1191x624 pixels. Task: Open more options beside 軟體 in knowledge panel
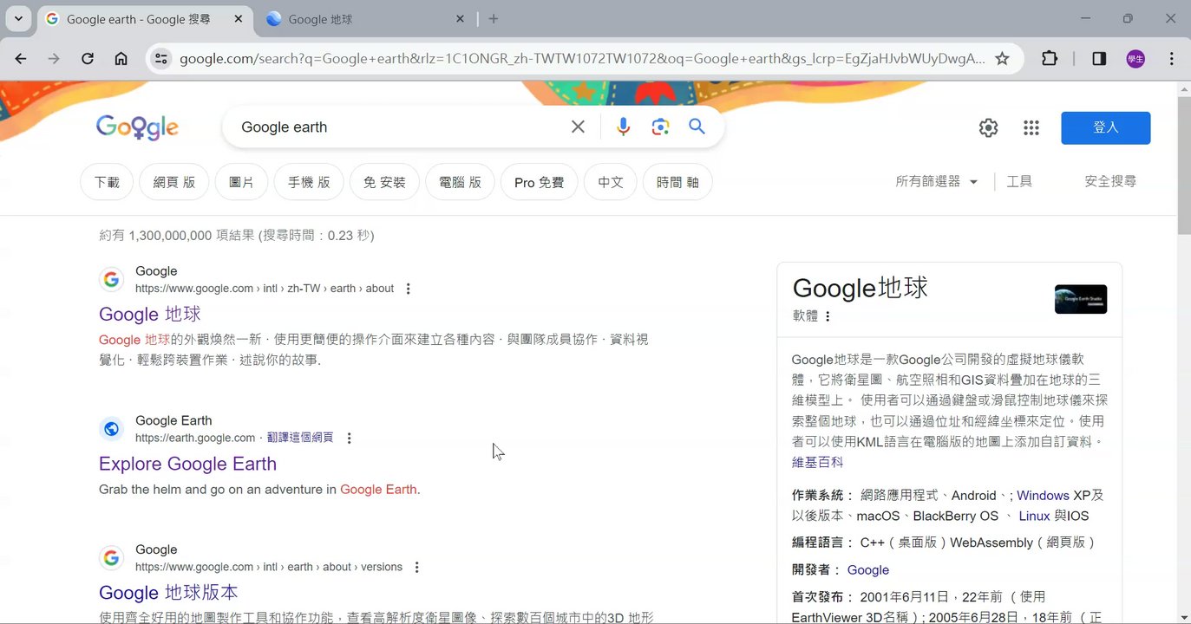pyautogui.click(x=828, y=316)
